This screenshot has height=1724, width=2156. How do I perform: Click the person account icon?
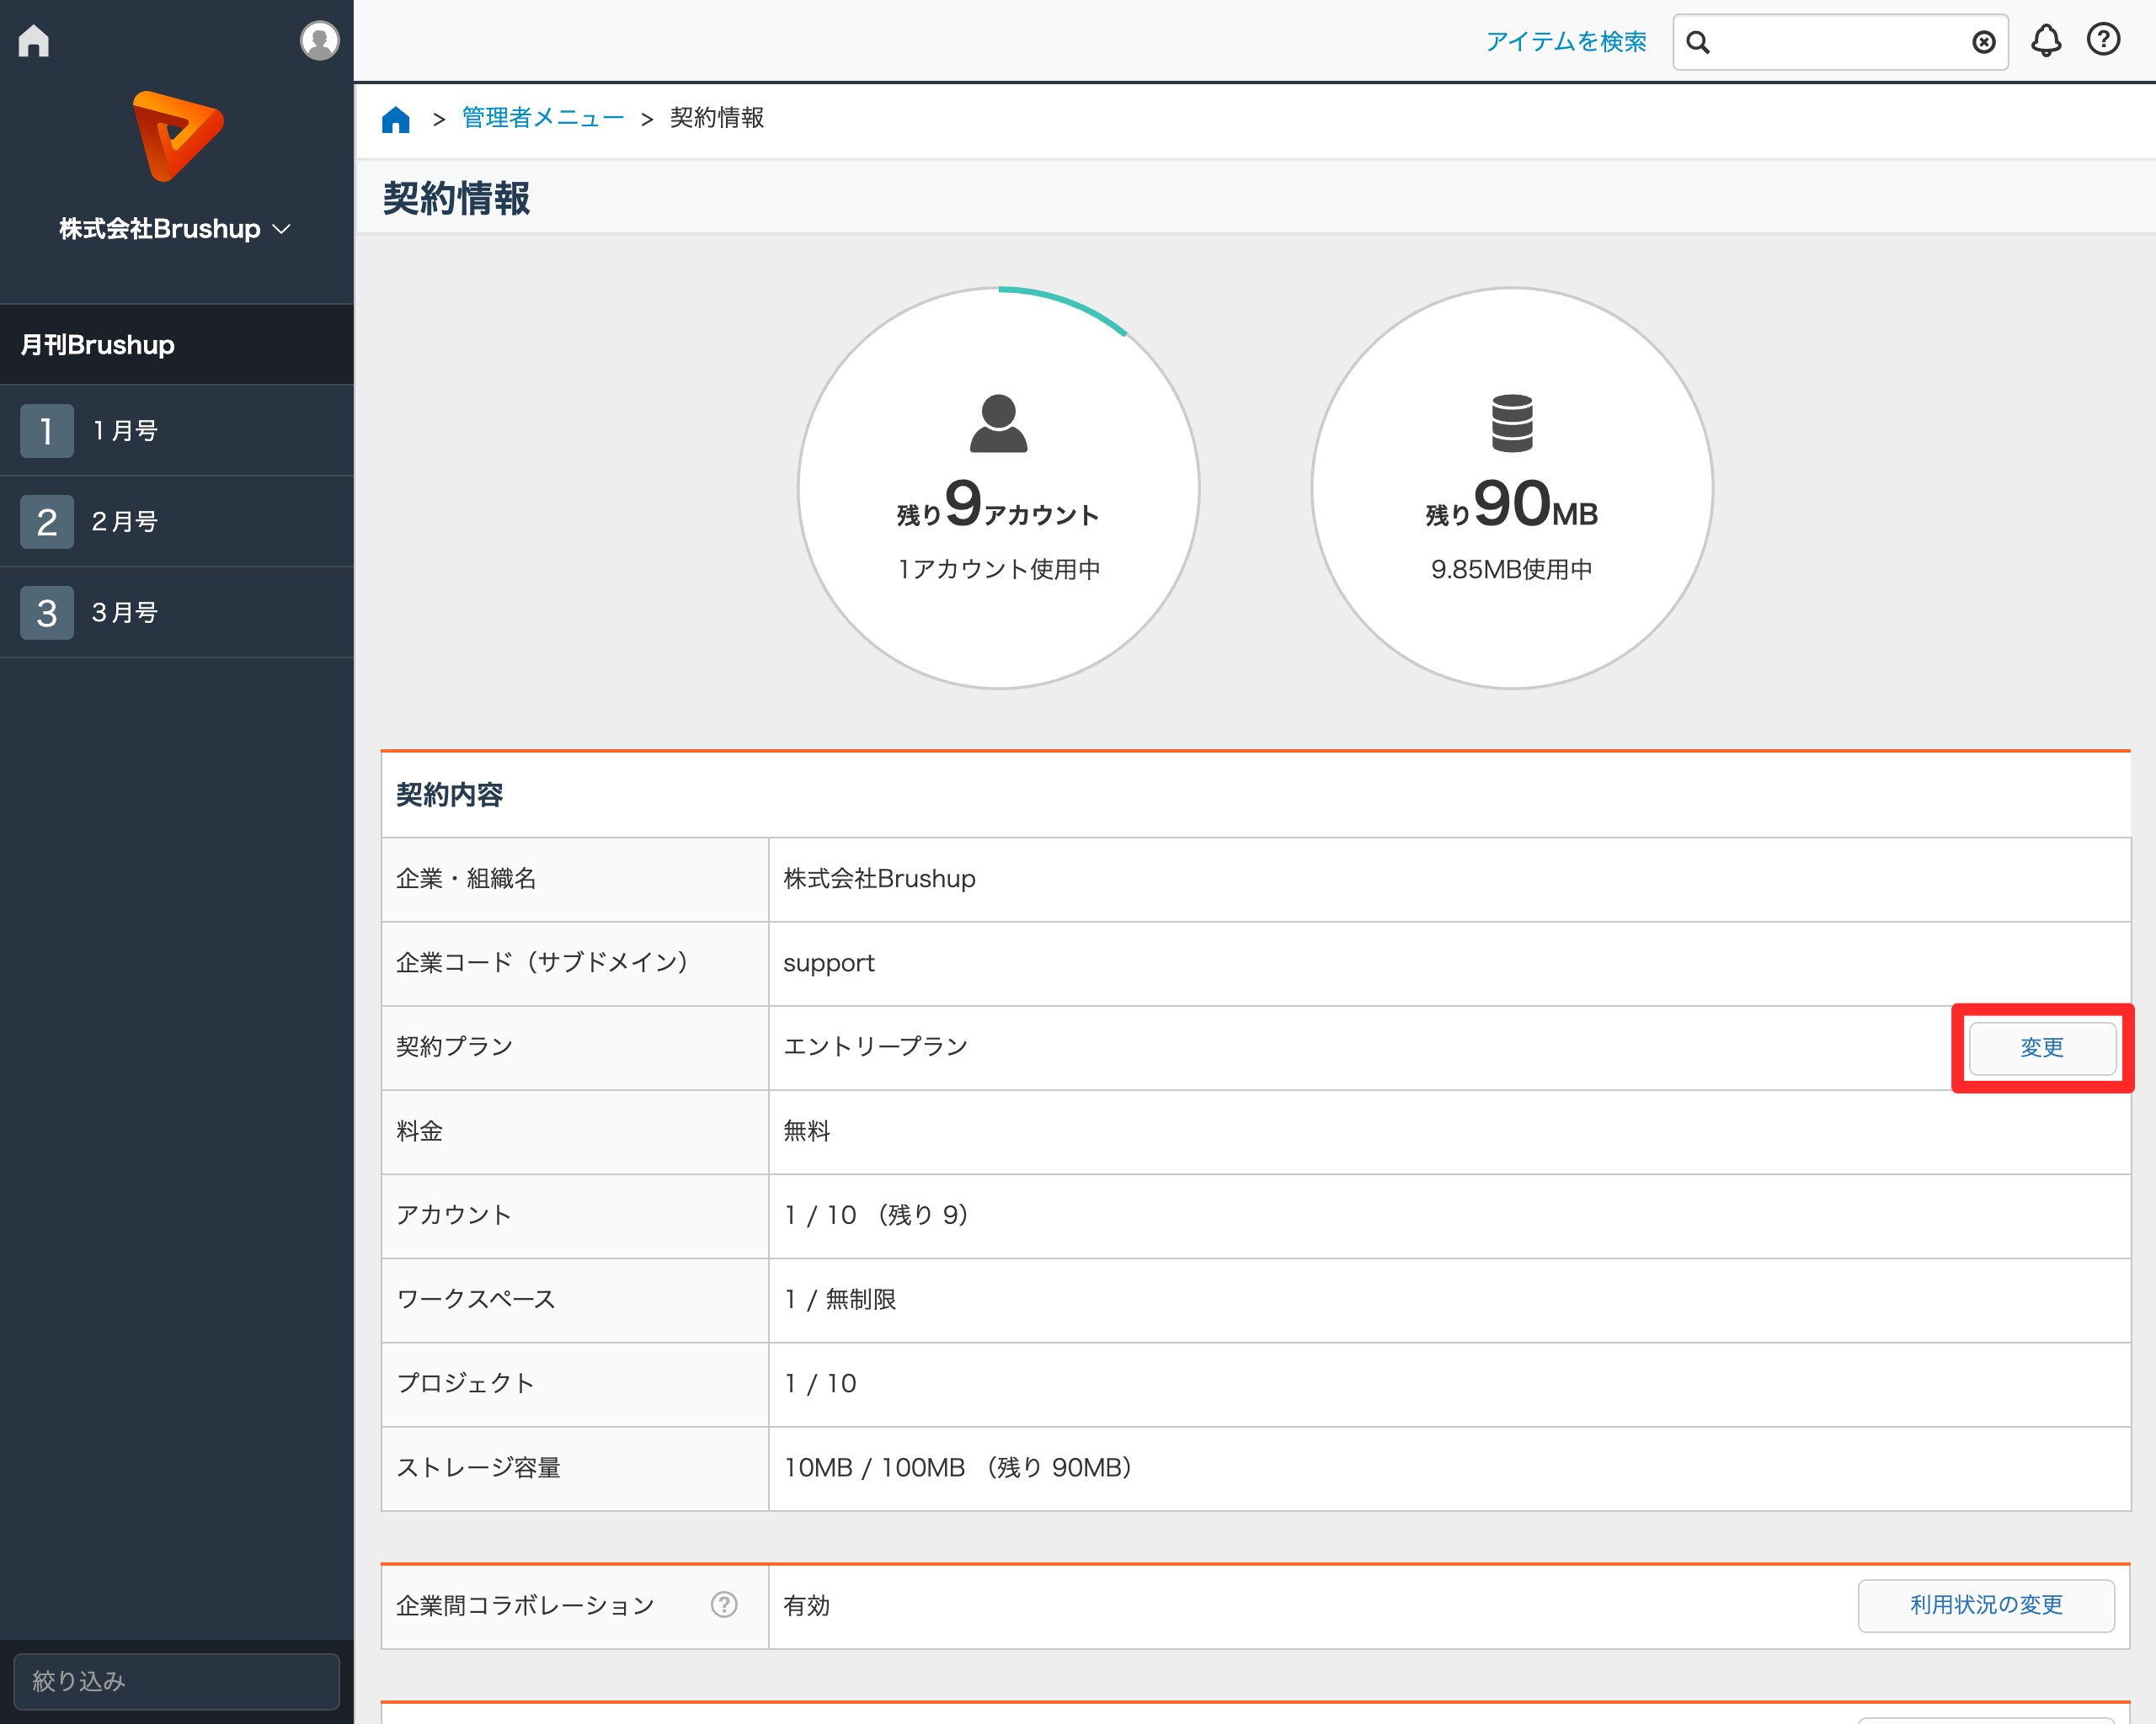998,423
